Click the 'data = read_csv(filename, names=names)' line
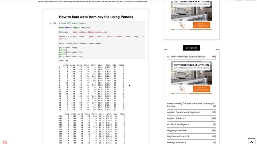Screen dimensions: 257x144 click(81, 43)
